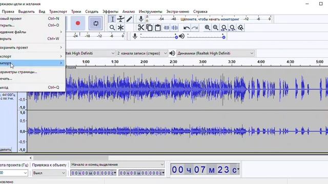Open the Транспорт menu
Image resolution: width=328 pixels, height=184 pixels.
(58, 11)
